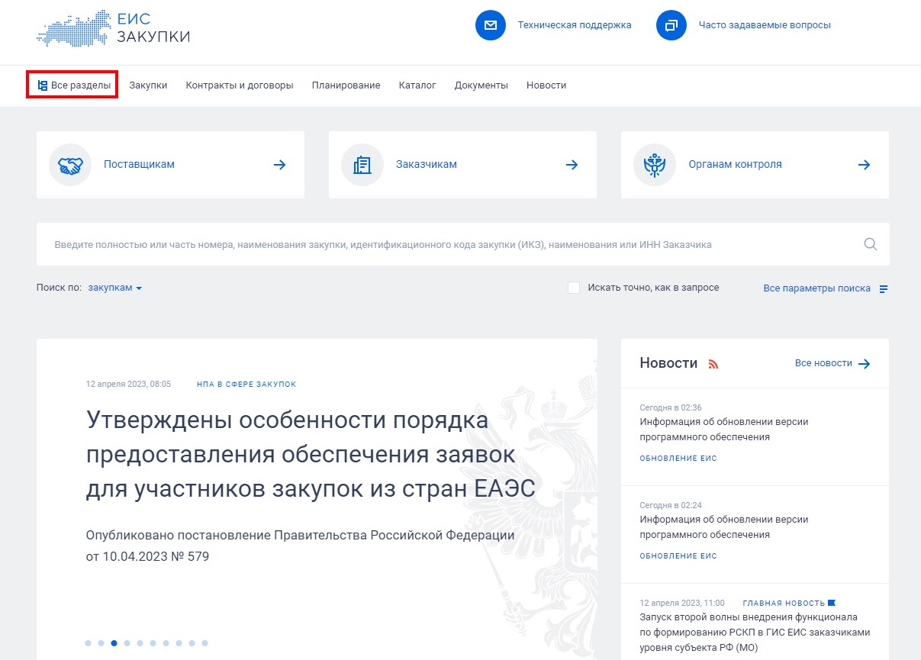Image resolution: width=921 pixels, height=660 pixels.
Task: Select the fifth carousel slide dot
Action: pyautogui.click(x=140, y=643)
